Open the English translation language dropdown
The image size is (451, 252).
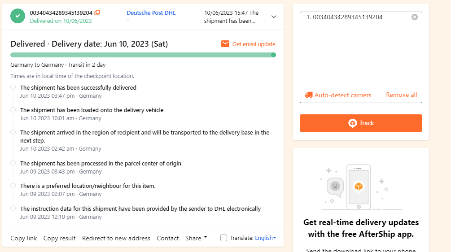[265, 238]
